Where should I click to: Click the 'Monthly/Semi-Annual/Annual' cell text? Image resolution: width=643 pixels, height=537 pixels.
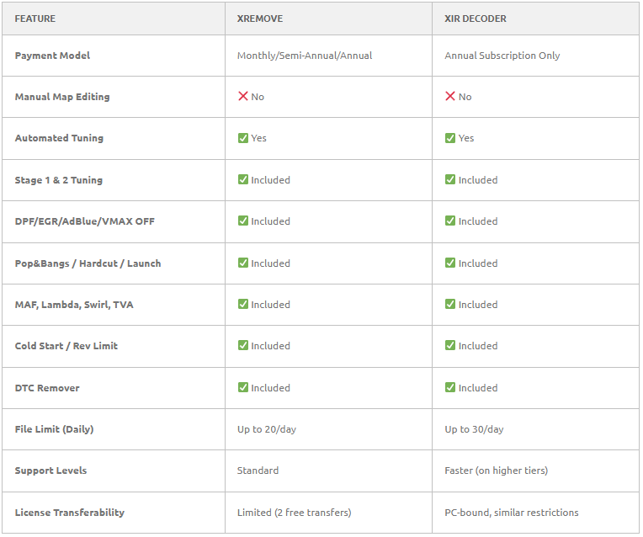pos(305,56)
